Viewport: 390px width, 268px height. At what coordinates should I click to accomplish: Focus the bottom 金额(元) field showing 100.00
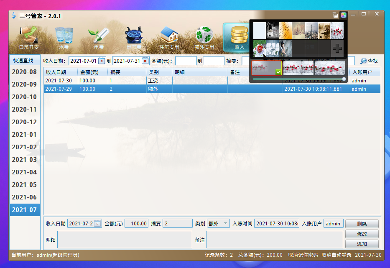tap(136, 223)
